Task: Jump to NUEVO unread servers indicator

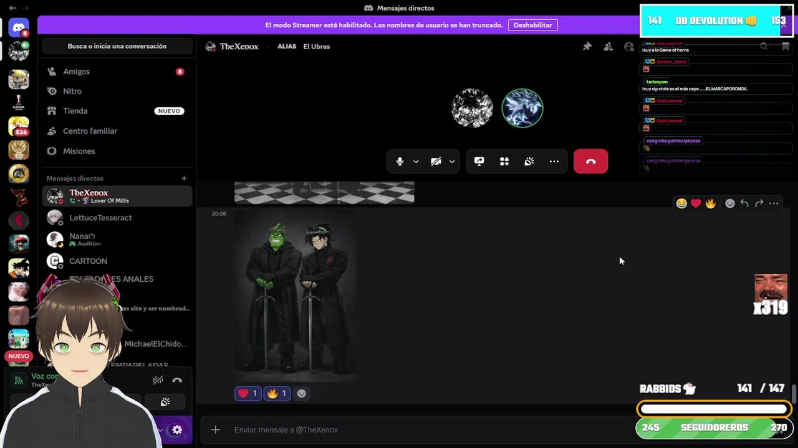Action: [x=19, y=356]
